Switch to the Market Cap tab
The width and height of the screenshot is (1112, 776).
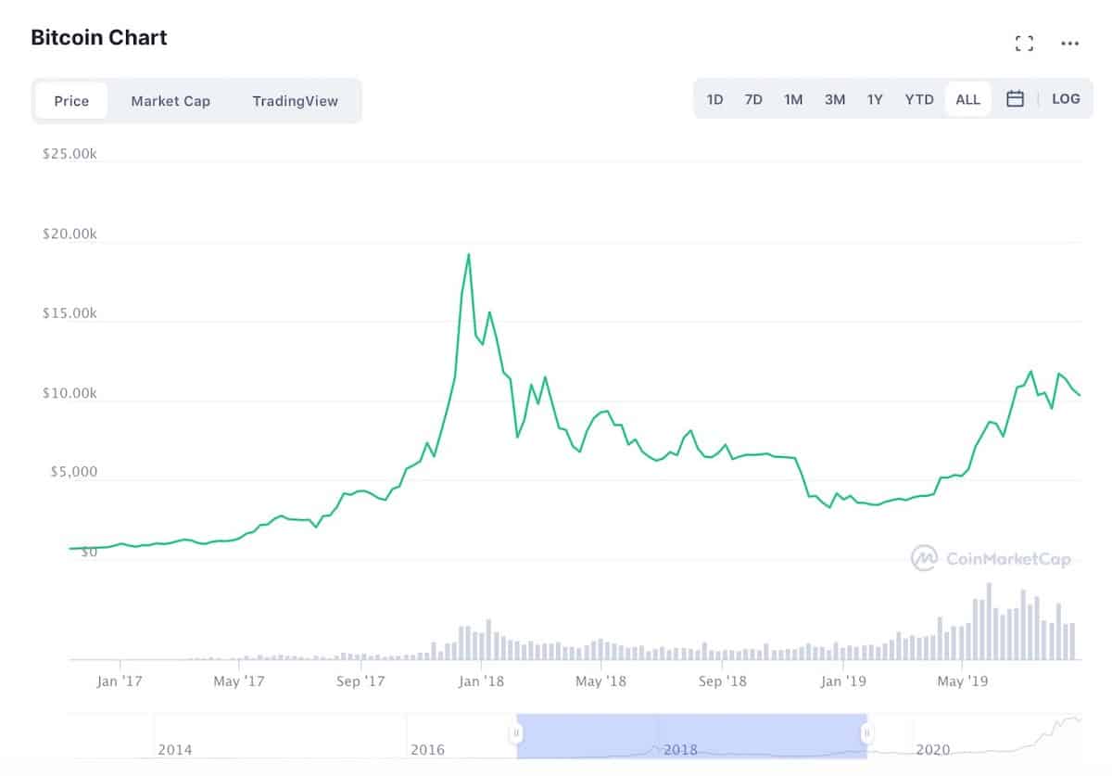[x=171, y=100]
